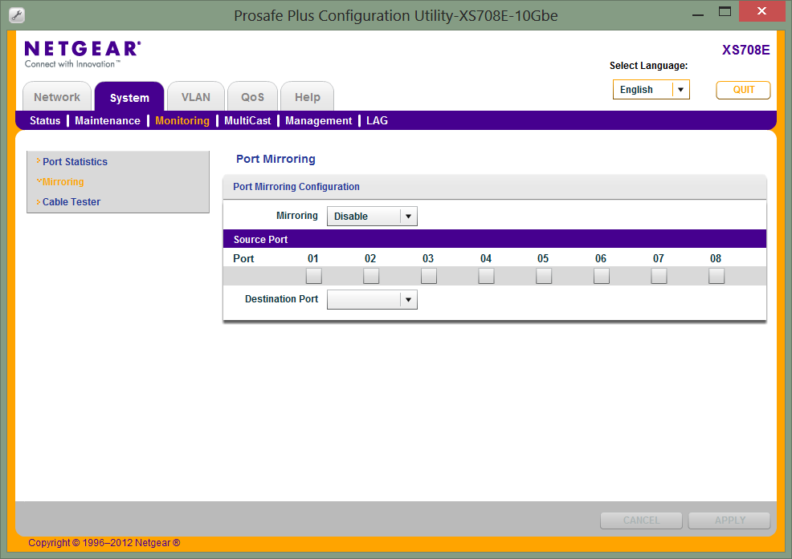Click the Netgear copyright text
Viewport: 792px width, 559px height.
point(104,543)
